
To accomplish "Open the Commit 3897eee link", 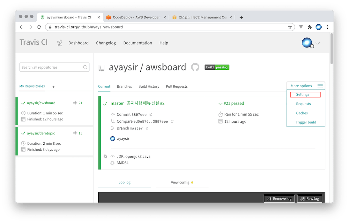I will 131,114.
